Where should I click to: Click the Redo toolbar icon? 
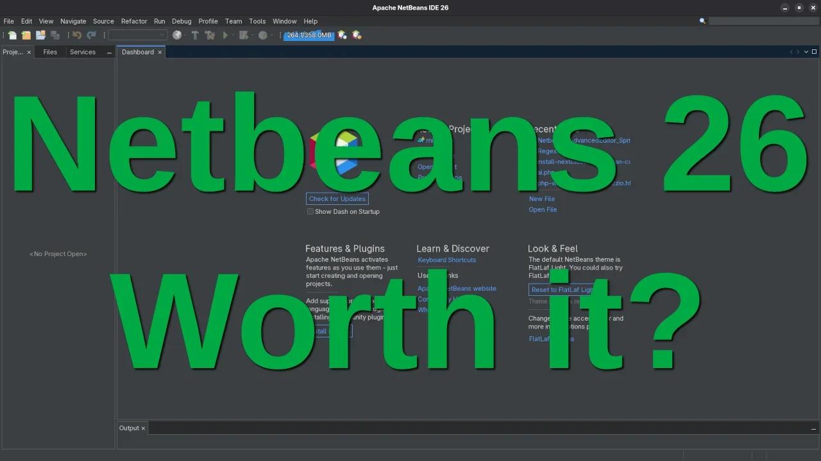92,35
